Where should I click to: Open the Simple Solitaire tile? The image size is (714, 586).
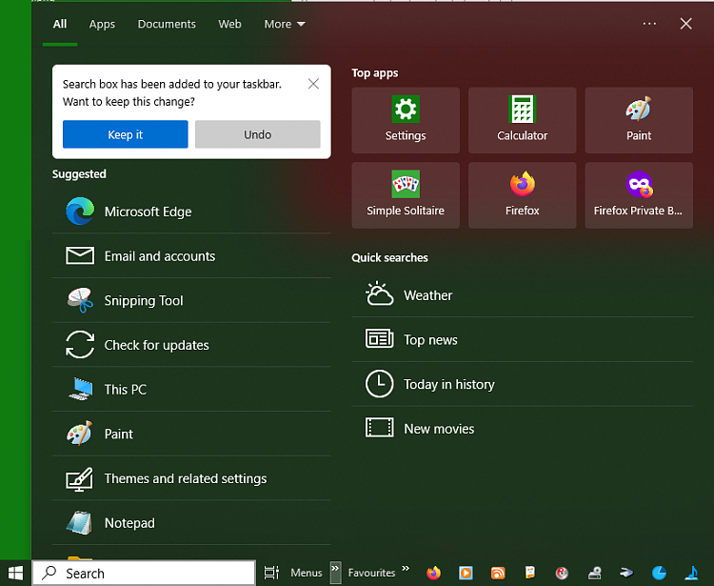coord(406,195)
